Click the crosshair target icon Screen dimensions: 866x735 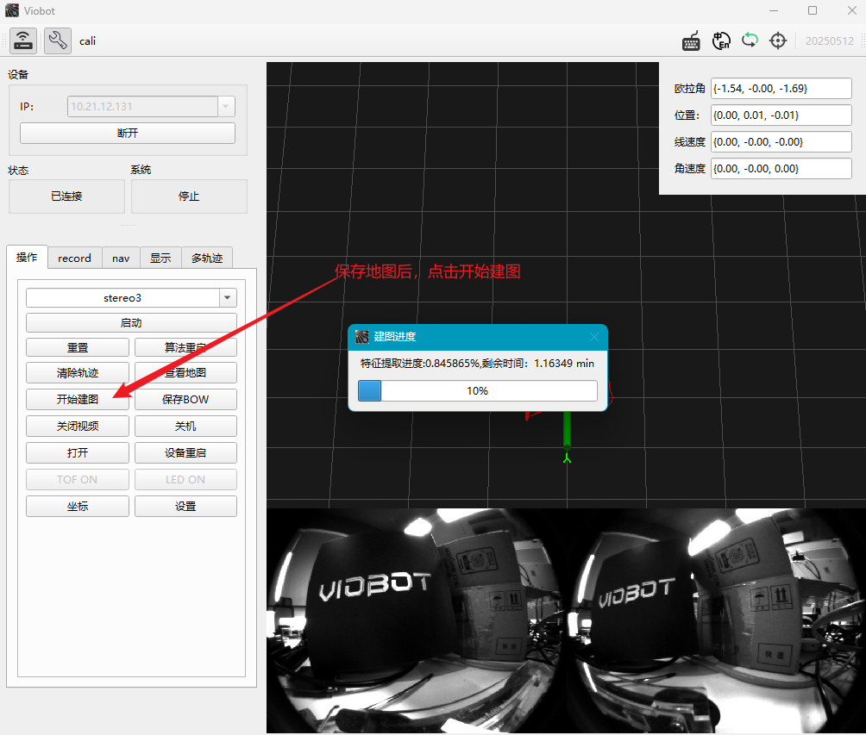pos(778,40)
